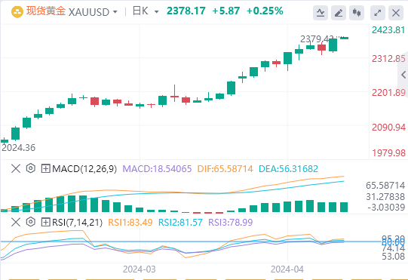Click the RSI3:78.99 value

coord(231,223)
